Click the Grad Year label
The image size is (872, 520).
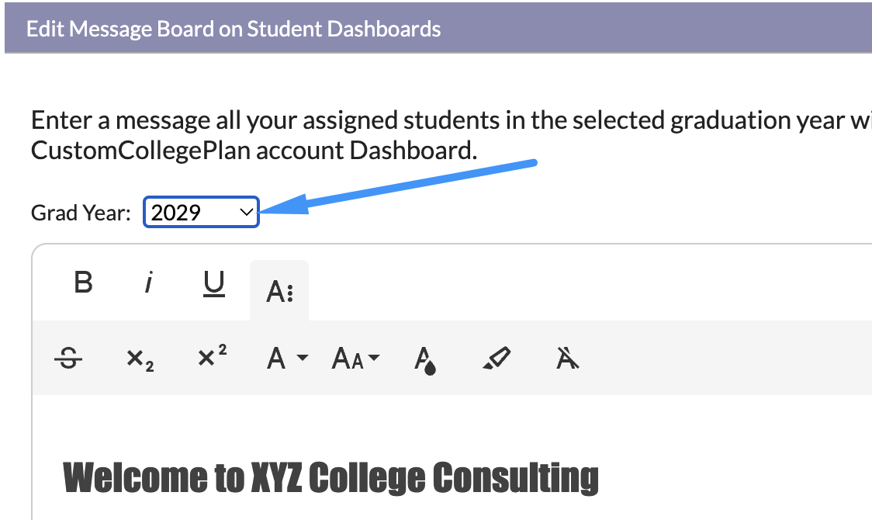point(81,213)
